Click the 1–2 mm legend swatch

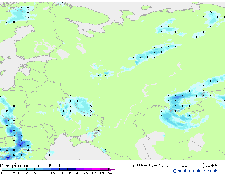coord(22,169)
